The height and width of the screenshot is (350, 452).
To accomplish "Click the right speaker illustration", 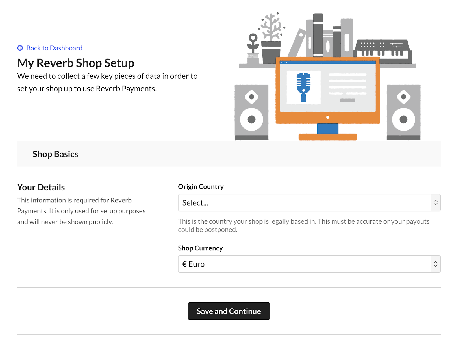I will click(403, 112).
